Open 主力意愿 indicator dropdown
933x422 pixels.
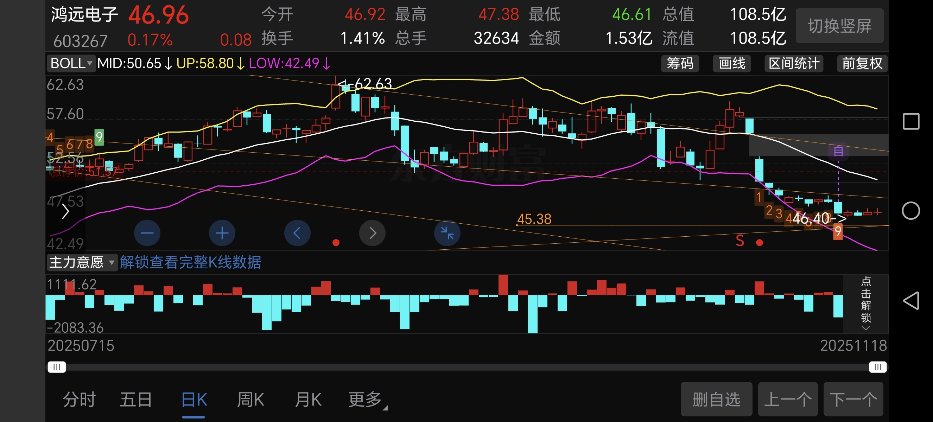click(x=82, y=262)
